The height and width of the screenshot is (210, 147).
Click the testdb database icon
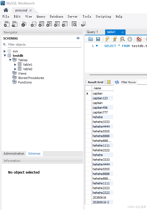pos(9,55)
